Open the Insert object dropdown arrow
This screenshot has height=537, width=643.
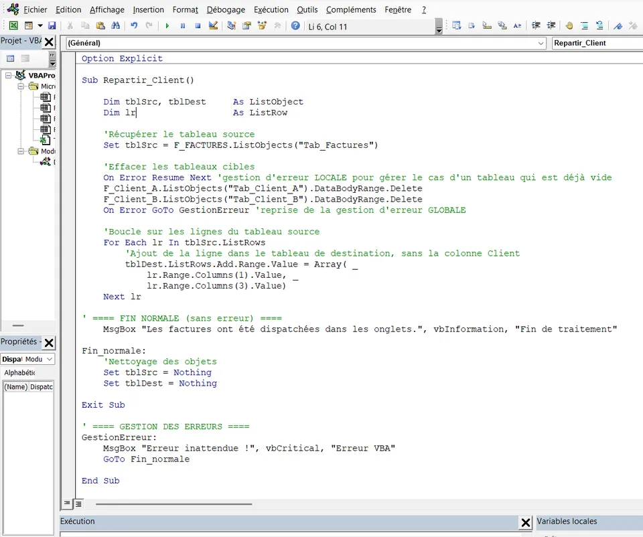(x=40, y=25)
